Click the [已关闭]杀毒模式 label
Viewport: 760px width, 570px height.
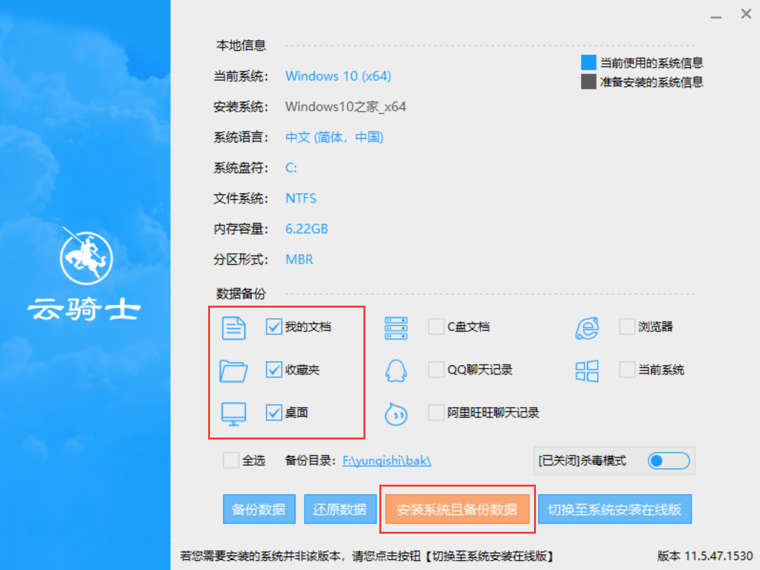582,460
